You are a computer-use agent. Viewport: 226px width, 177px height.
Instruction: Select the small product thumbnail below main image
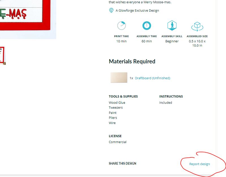[x=3, y=56]
